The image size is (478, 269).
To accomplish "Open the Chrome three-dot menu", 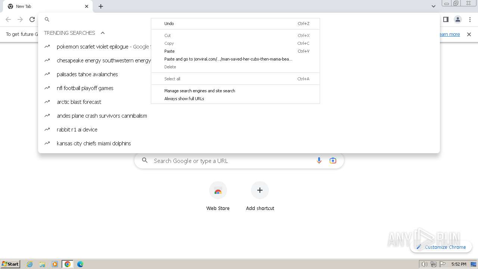I will pyautogui.click(x=470, y=19).
